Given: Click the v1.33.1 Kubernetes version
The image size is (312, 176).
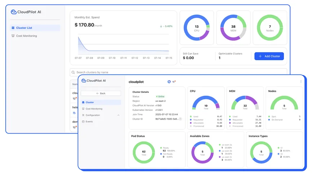Looking at the screenshot, I should 159,110.
